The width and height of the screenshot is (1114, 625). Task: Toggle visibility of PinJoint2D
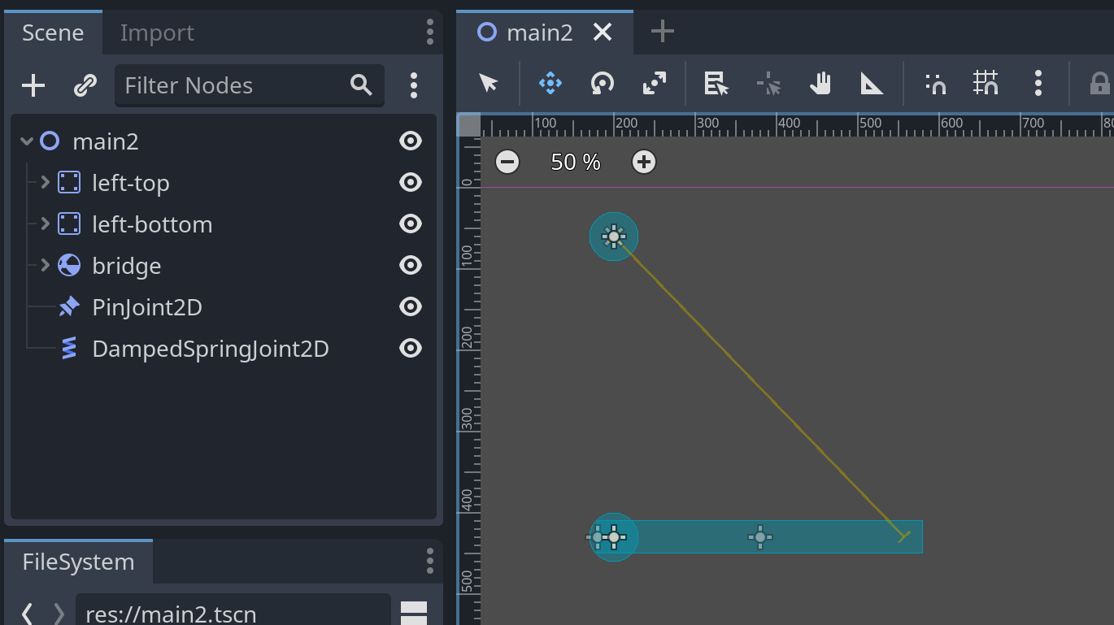pyautogui.click(x=411, y=306)
